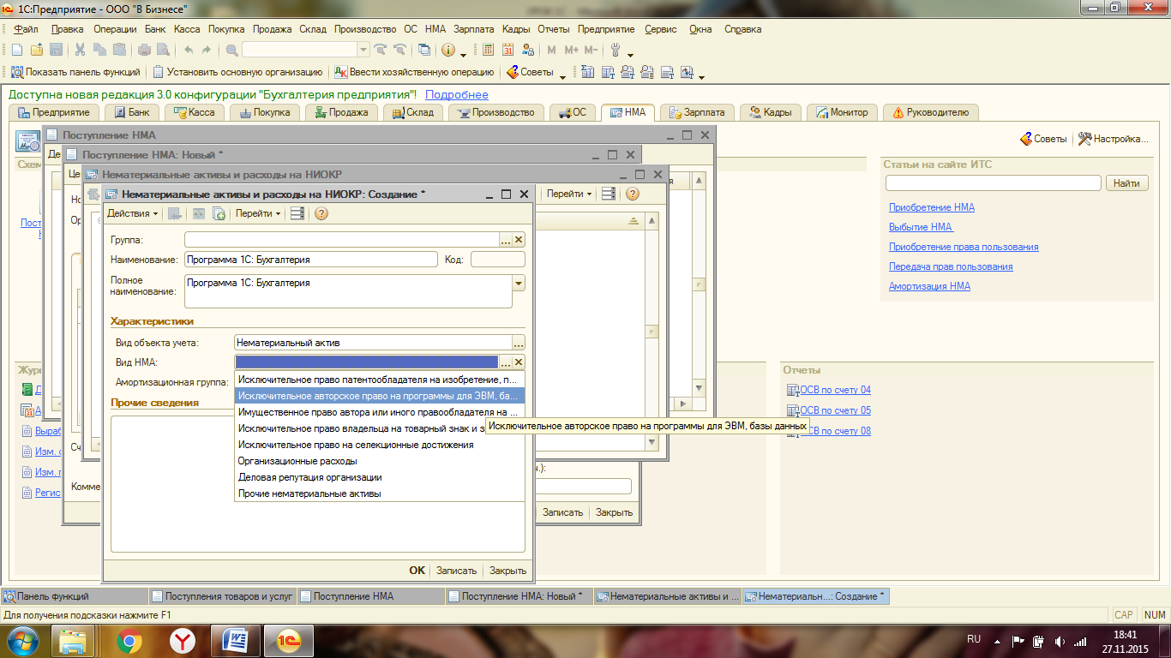The image size is (1171, 658).
Task: Click the Cut scissors icon in main toolbar
Action: tap(80, 50)
